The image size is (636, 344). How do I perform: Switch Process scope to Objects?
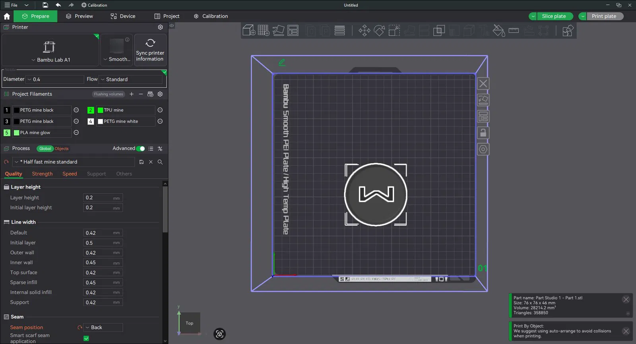[62, 149]
